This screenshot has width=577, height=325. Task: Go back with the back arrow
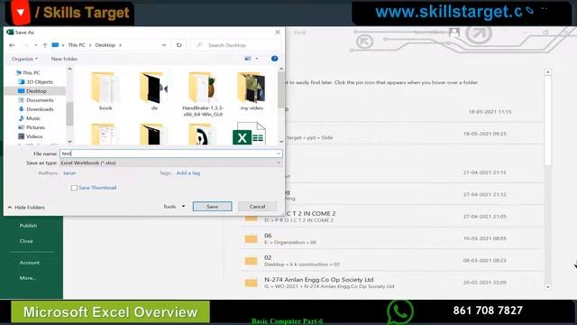pyautogui.click(x=12, y=45)
